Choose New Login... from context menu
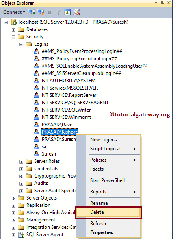Image resolution: width=173 pixels, height=239 pixels. click(x=108, y=140)
